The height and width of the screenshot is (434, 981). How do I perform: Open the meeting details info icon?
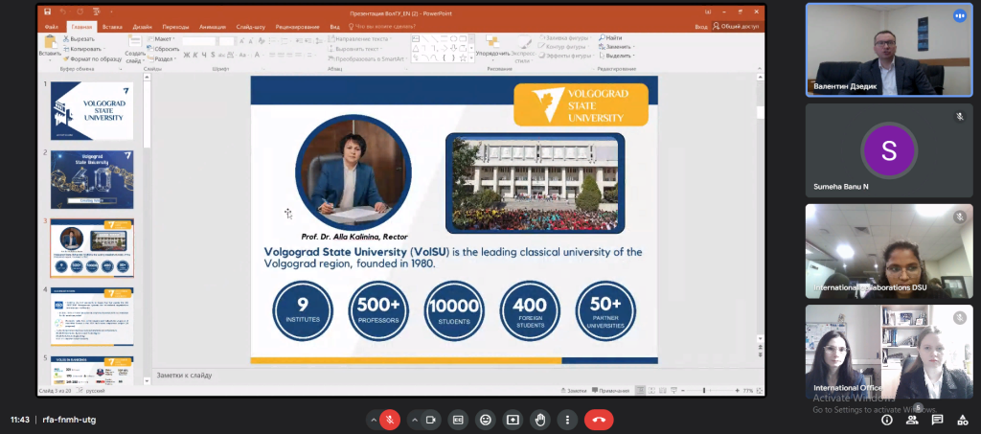coord(886,420)
